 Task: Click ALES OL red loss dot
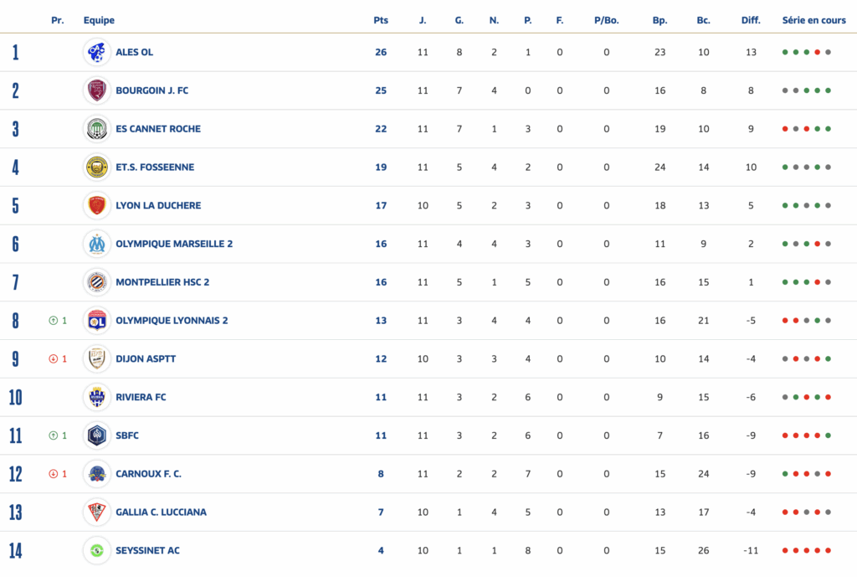coord(817,52)
